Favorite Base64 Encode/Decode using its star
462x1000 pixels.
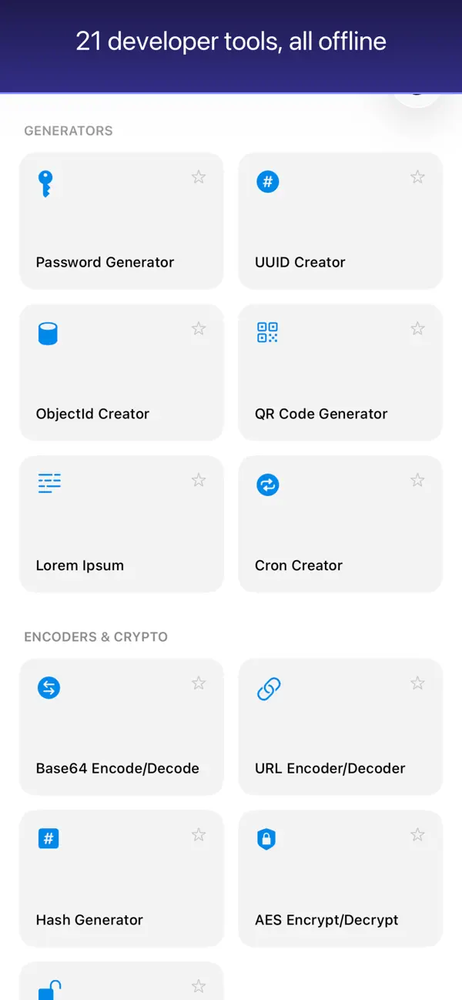pos(198,683)
